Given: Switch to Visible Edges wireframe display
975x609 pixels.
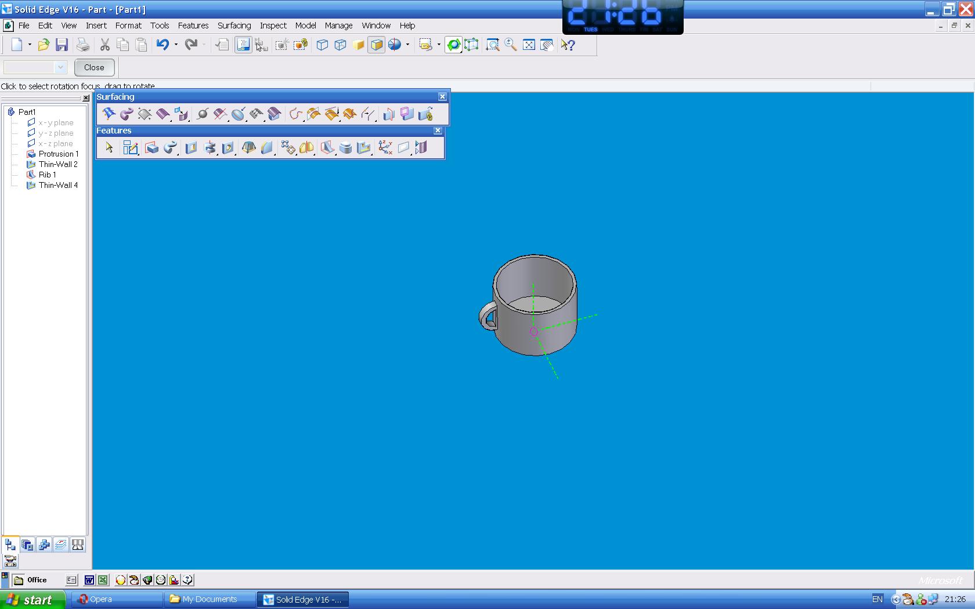Looking at the screenshot, I should click(323, 45).
